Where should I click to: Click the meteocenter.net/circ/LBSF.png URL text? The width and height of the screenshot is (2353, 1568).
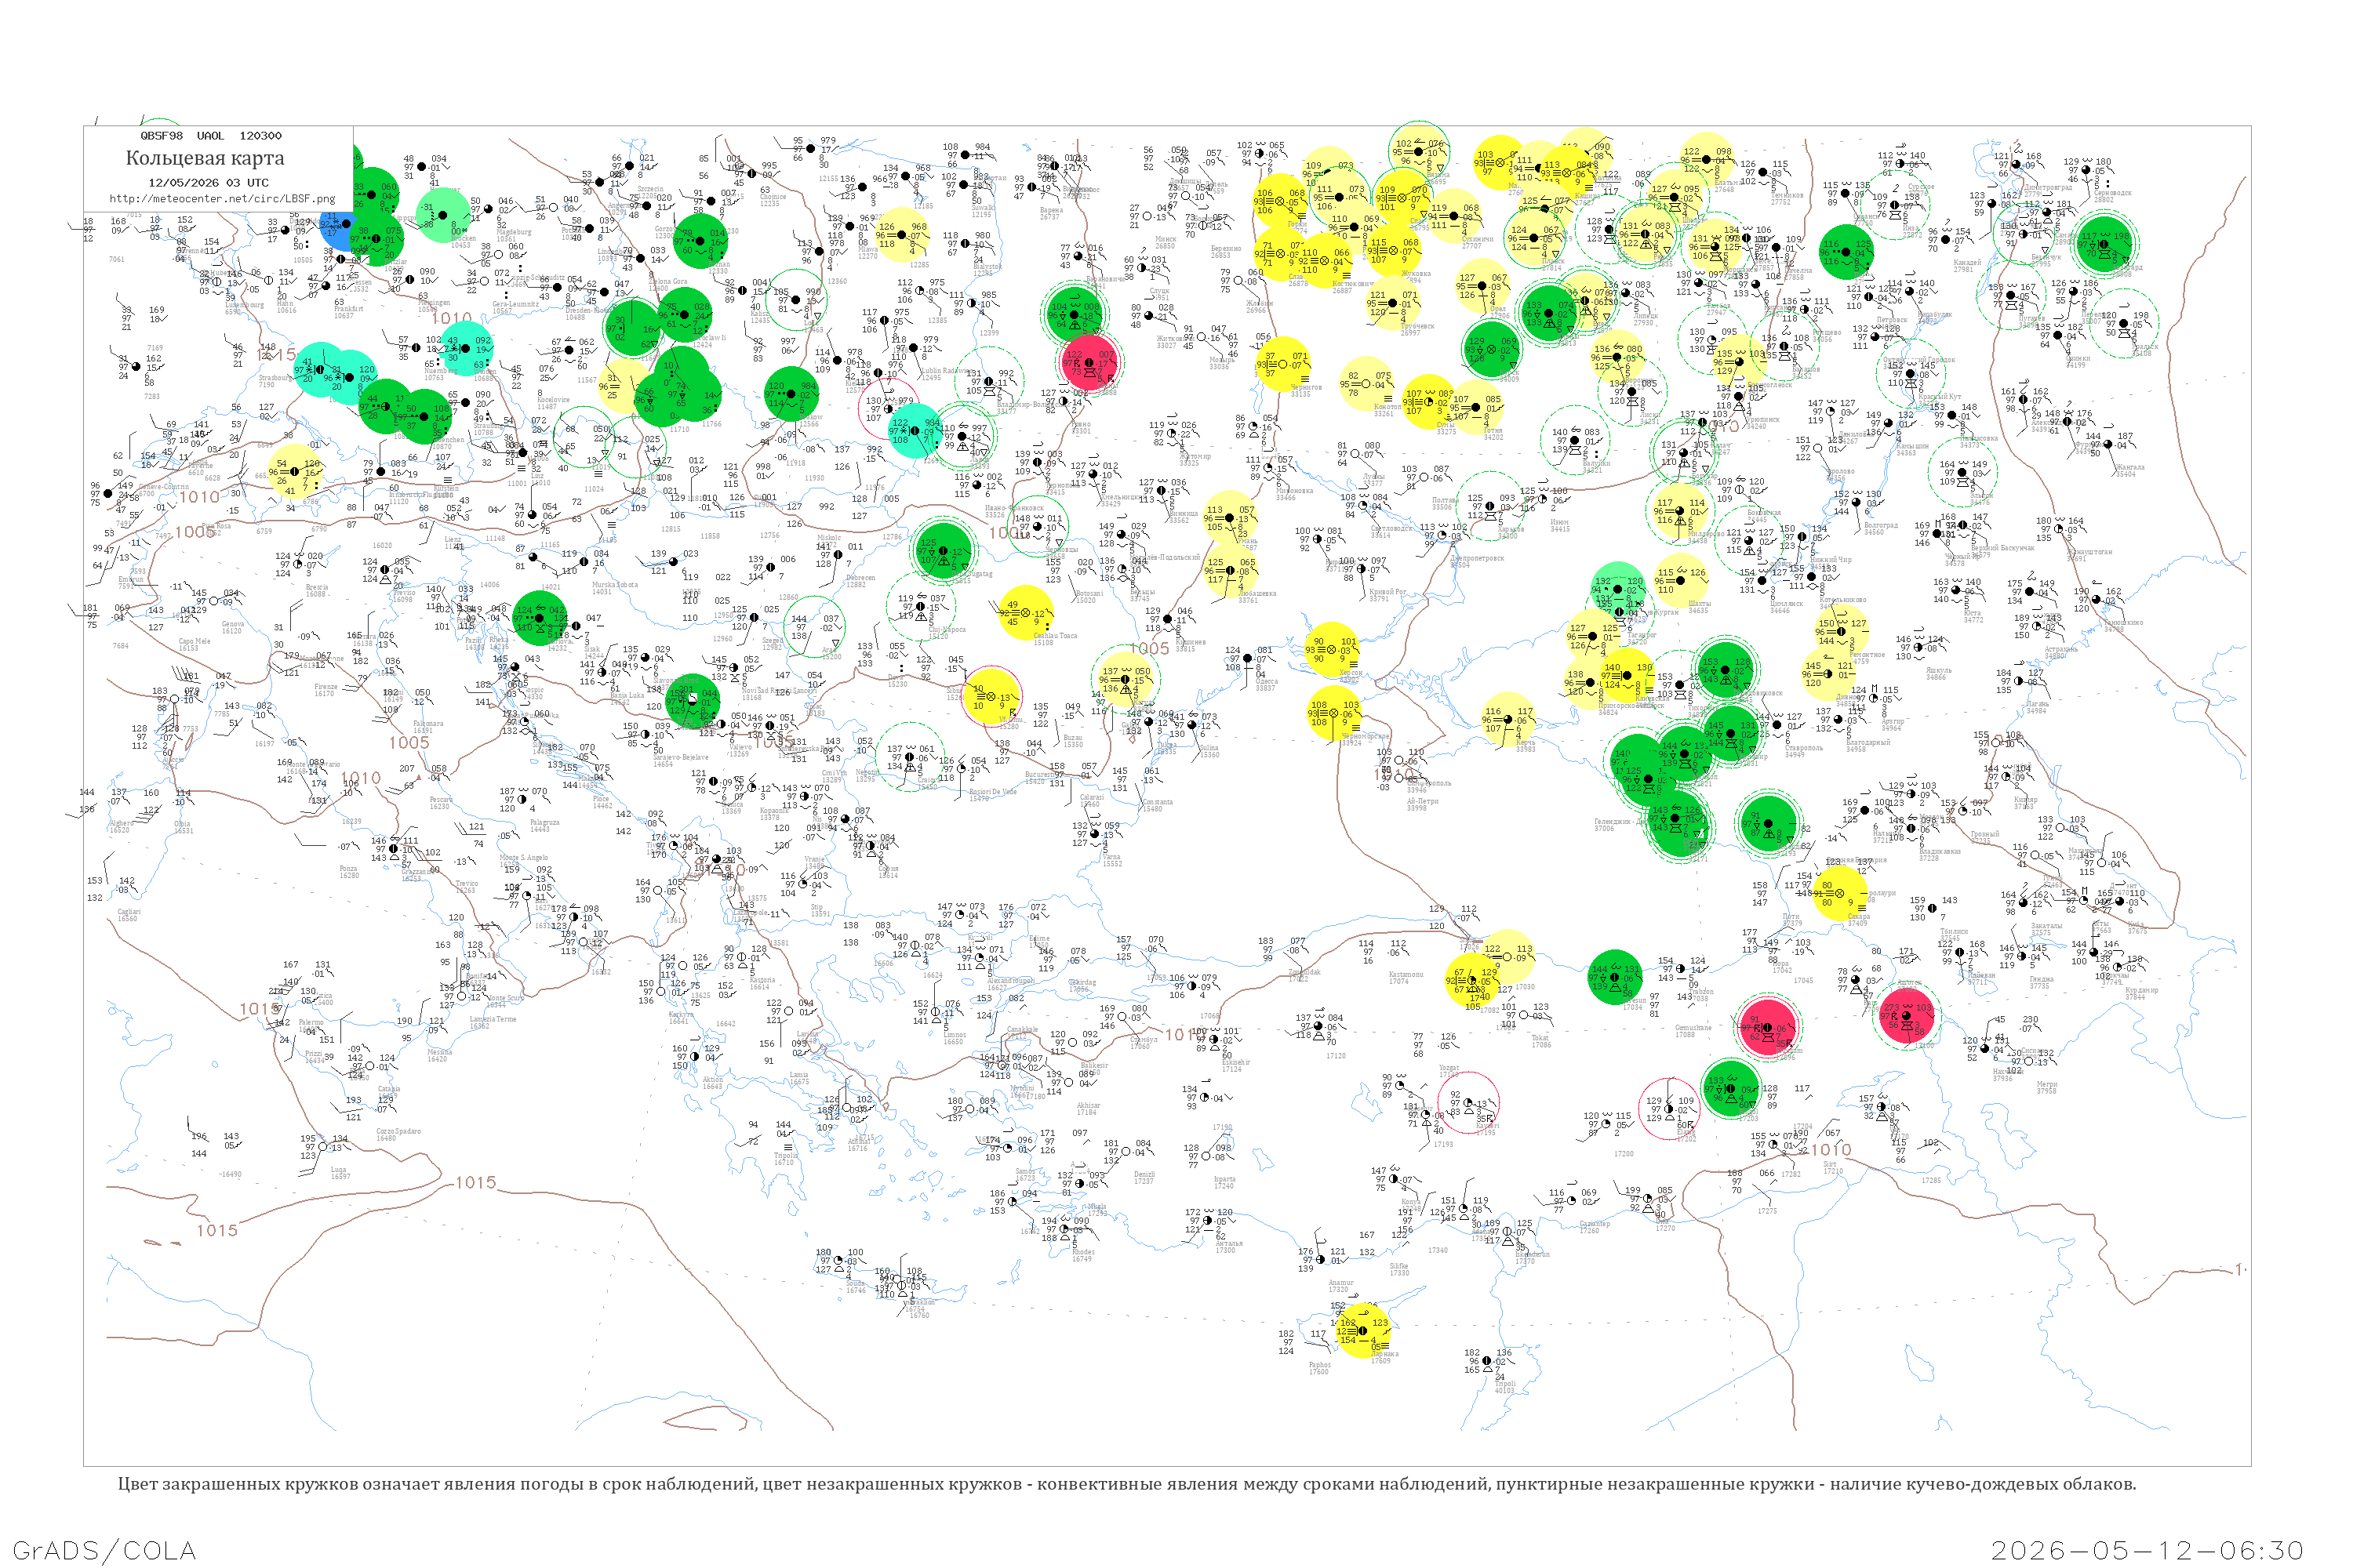point(222,198)
